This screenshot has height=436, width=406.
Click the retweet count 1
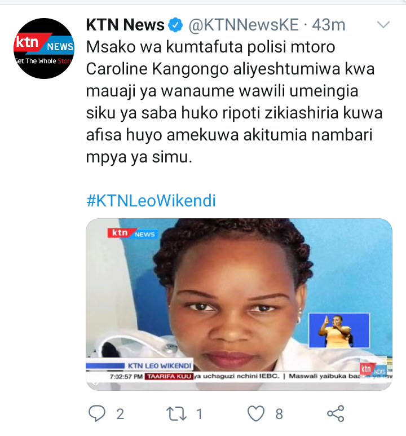click(x=200, y=414)
